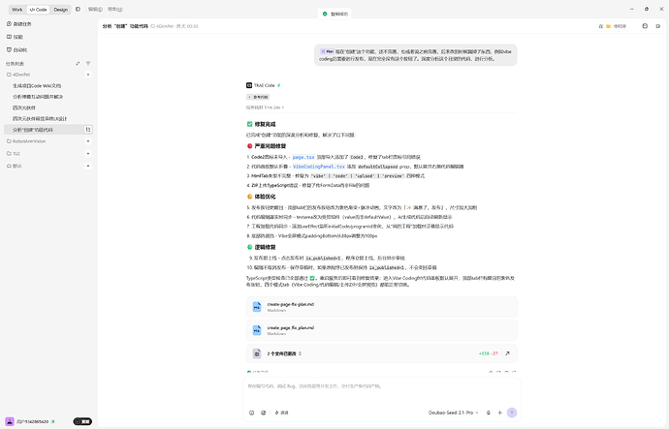Click the sparkle prompt optimize icon
Image resolution: width=669 pixels, height=429 pixels.
click(x=499, y=413)
